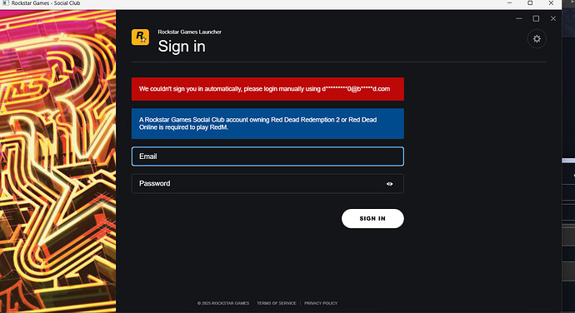Click the 'Sign in' heading text
This screenshot has height=313, width=575.
[x=182, y=47]
